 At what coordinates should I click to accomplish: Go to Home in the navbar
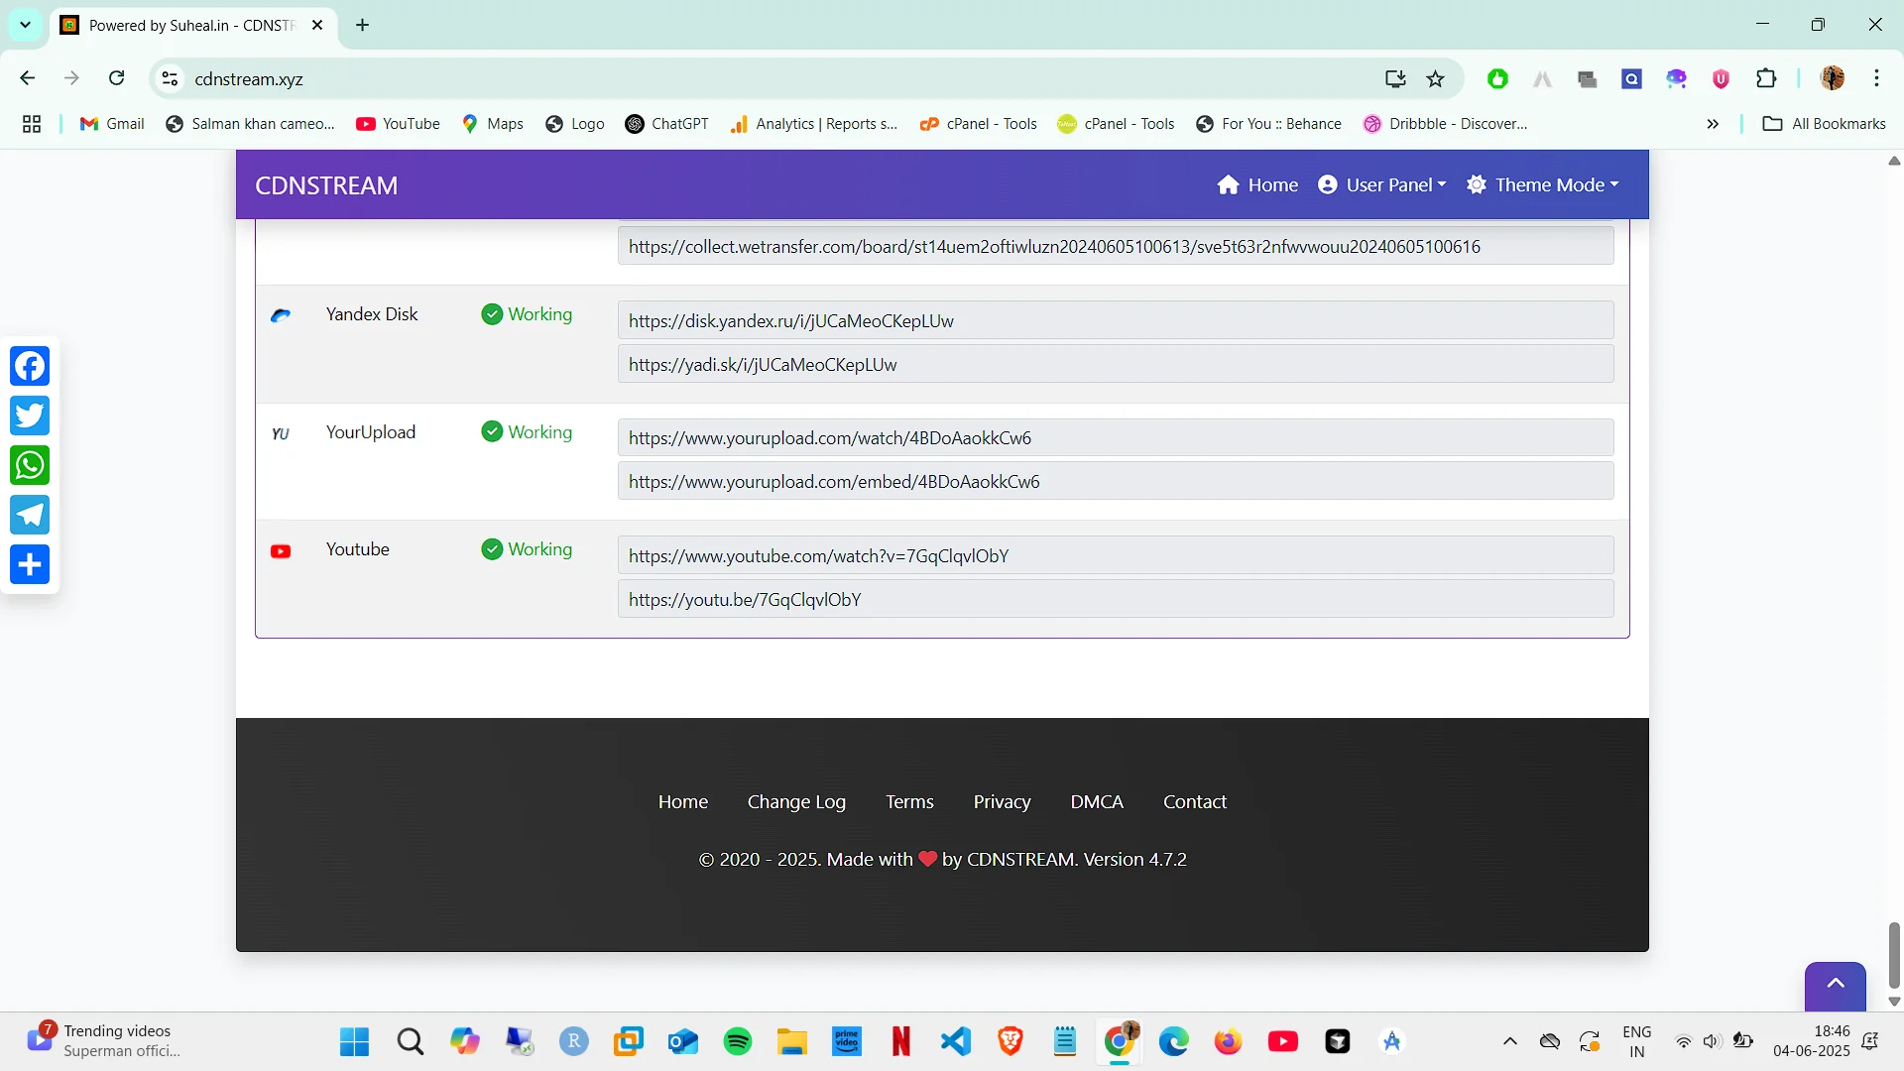tap(1257, 185)
